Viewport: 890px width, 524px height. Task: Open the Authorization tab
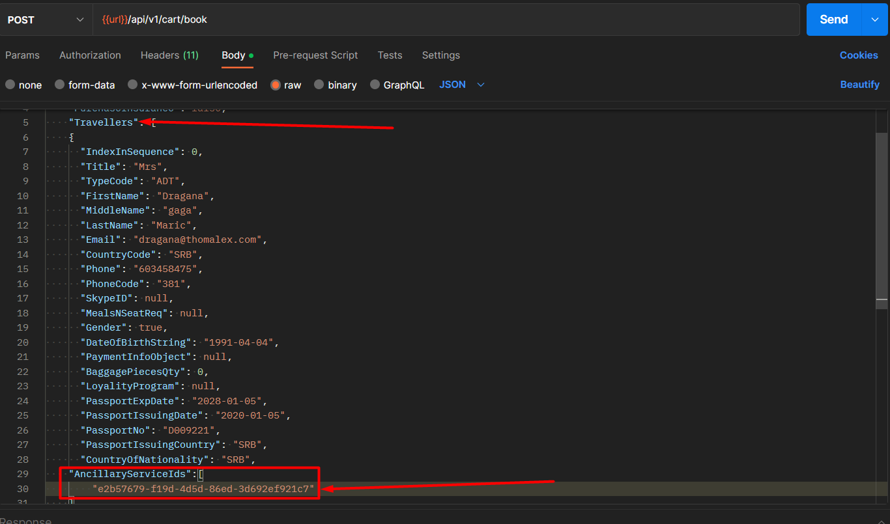[90, 55]
